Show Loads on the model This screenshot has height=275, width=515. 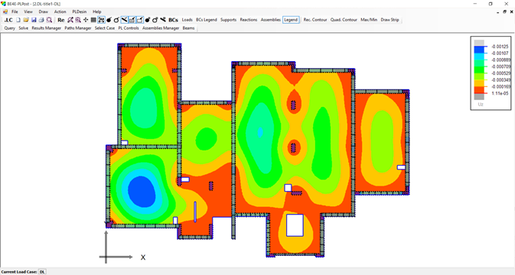[x=187, y=20]
